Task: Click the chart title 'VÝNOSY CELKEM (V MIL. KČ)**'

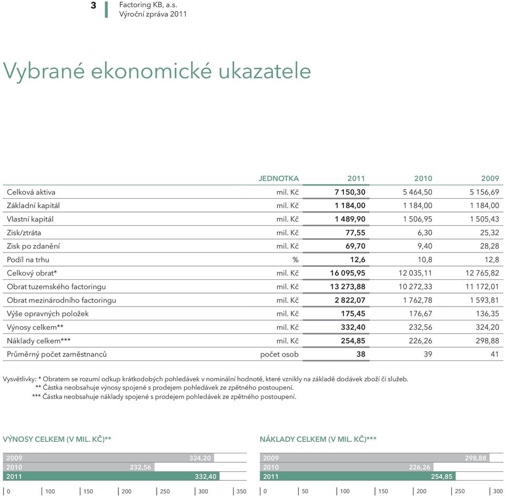Action: coord(57,439)
